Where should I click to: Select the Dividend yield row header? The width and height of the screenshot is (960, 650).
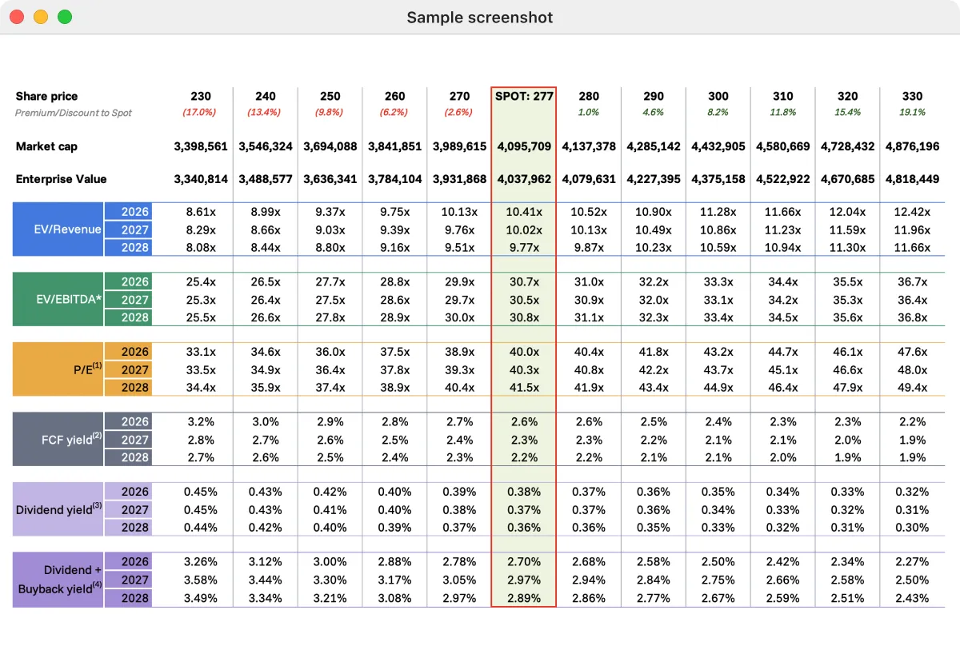click(x=56, y=509)
